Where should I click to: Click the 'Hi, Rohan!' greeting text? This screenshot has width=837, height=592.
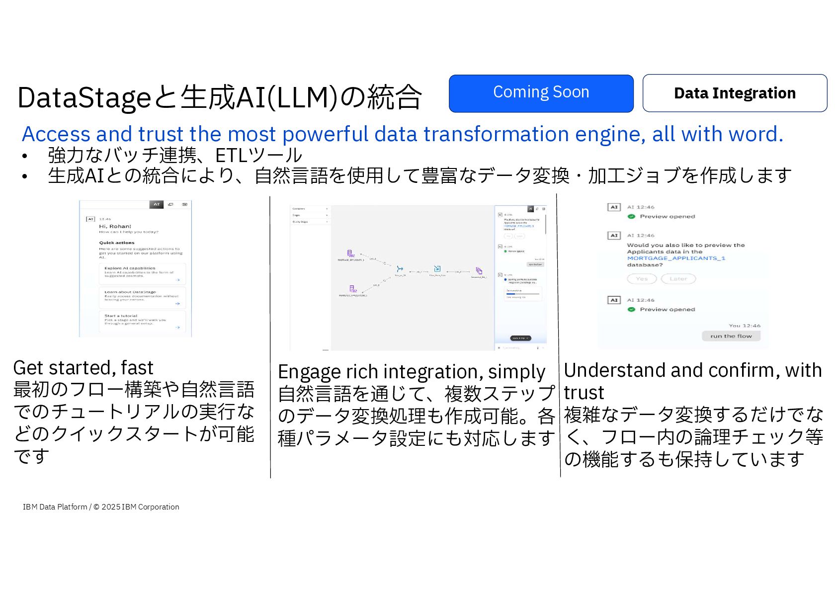[x=115, y=226]
